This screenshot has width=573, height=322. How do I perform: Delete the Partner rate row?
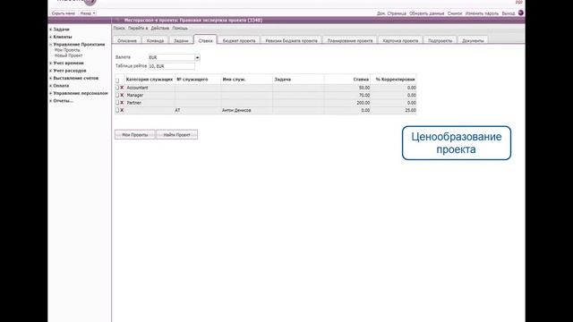[122, 103]
